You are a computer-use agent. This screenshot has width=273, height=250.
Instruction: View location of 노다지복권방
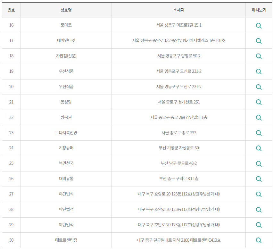(x=259, y=133)
